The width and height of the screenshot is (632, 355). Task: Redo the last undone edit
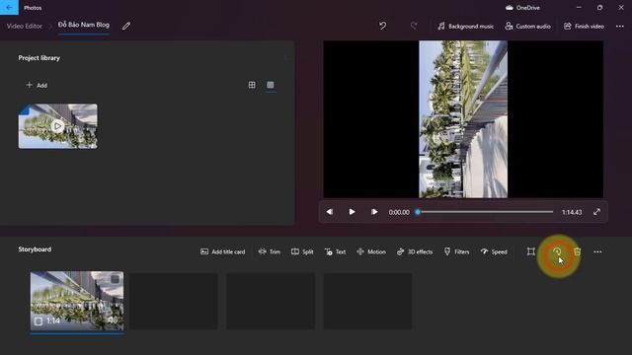pyautogui.click(x=414, y=27)
